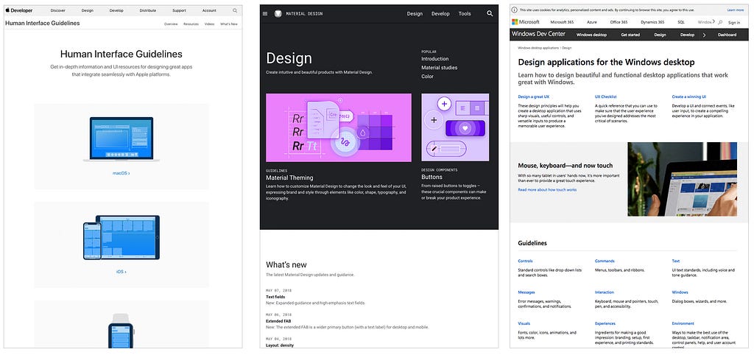Click the iOS link
Screen dimensions: 754x355
pos(121,272)
